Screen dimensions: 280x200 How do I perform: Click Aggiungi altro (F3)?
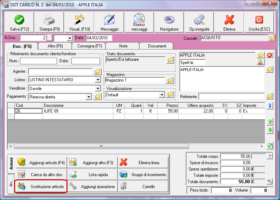[x=93, y=162]
